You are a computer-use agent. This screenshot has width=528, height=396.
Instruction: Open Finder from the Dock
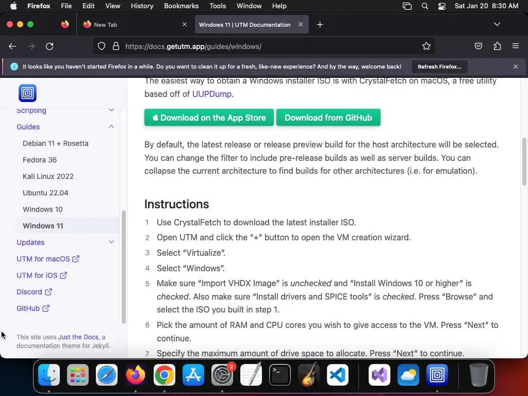[x=49, y=375]
